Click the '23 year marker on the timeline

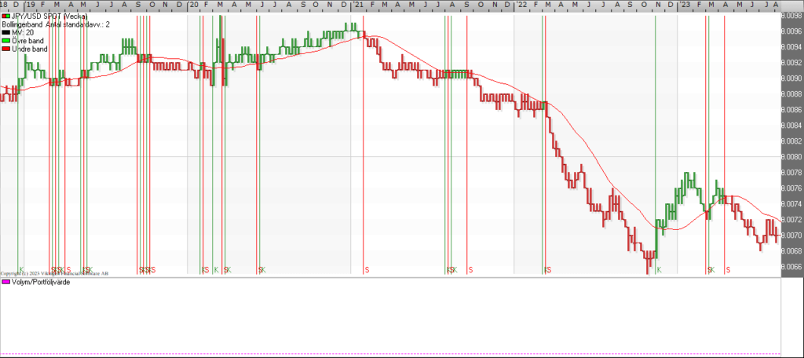point(684,4)
